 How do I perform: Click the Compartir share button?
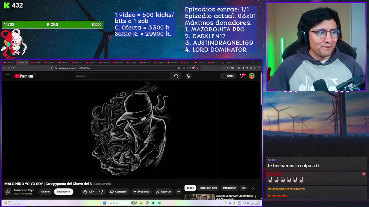pyautogui.click(x=118, y=191)
